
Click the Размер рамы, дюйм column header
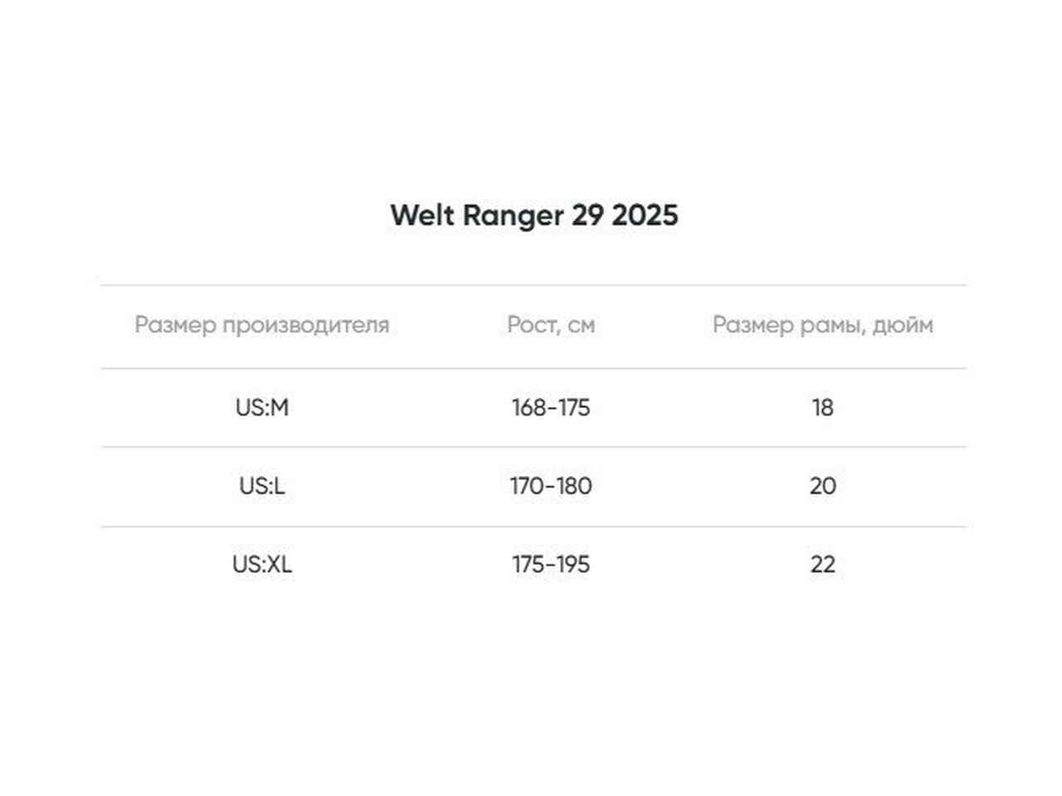click(x=822, y=324)
